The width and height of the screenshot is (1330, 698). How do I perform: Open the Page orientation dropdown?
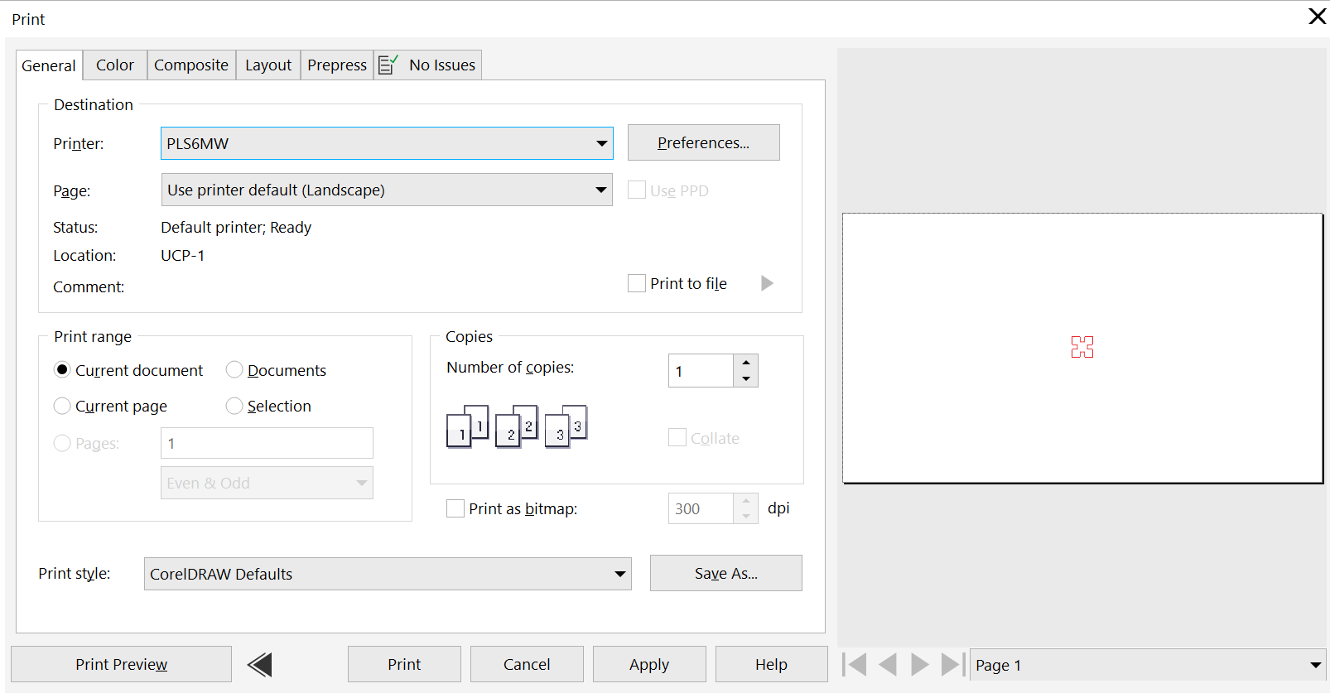click(x=601, y=190)
